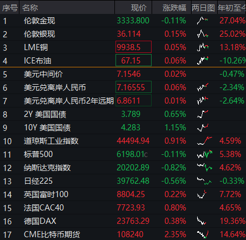Click the 道琼斯工业指数 two-day mini chart

coord(204,141)
